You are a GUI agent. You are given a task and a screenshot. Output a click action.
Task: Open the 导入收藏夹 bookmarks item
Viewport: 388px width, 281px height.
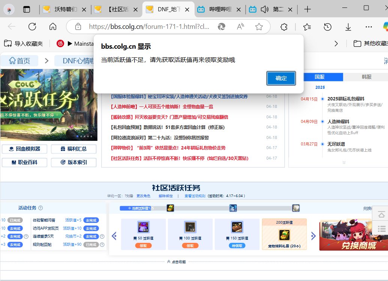23,43
